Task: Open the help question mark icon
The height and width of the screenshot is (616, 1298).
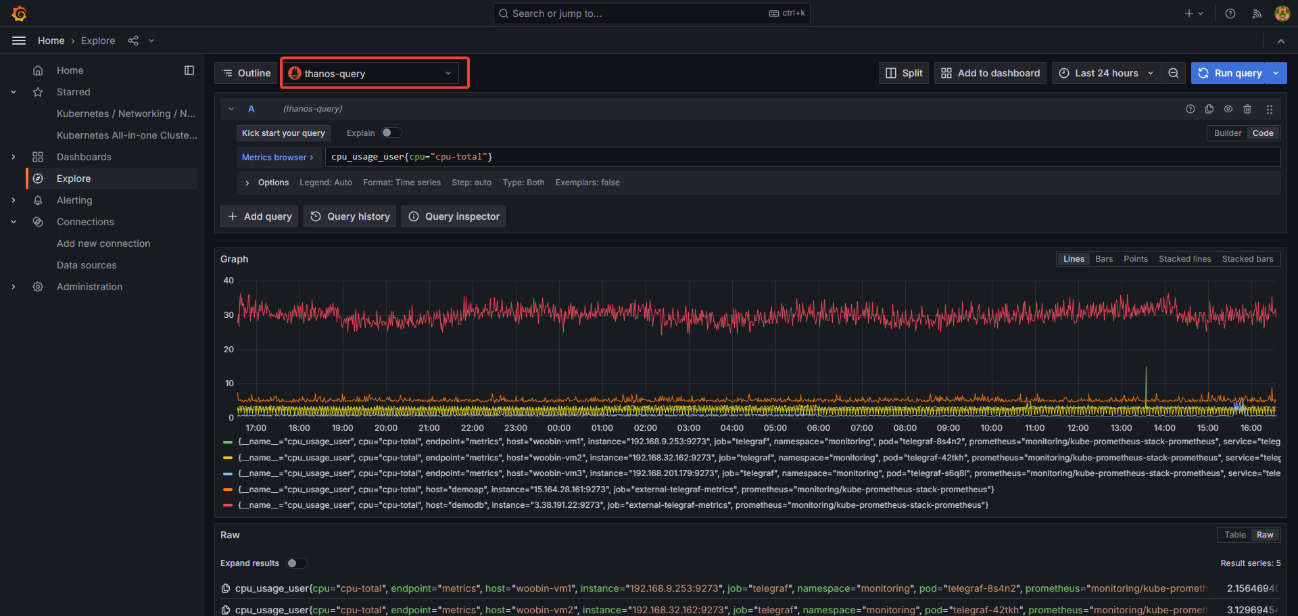Action: [1230, 14]
